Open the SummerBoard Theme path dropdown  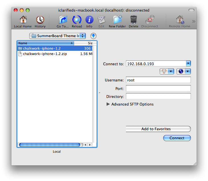(57, 36)
